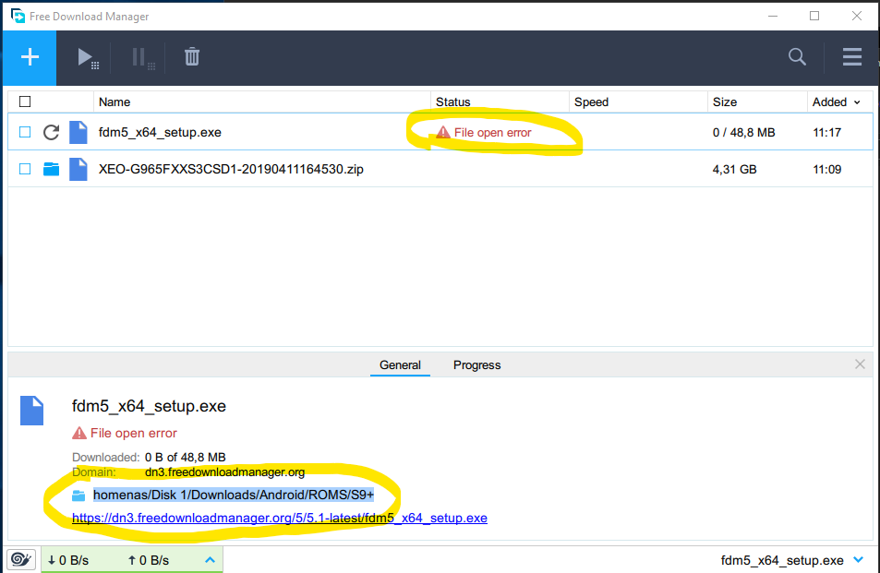
Task: Click the dn3.freedownloadmanager.org domain text
Action: coord(224,472)
